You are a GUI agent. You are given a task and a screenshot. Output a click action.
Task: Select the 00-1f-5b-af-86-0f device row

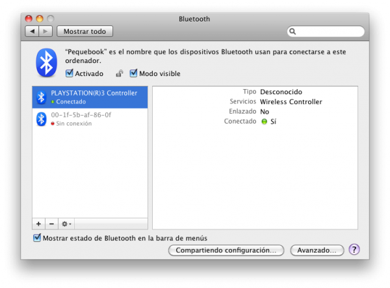click(90, 119)
